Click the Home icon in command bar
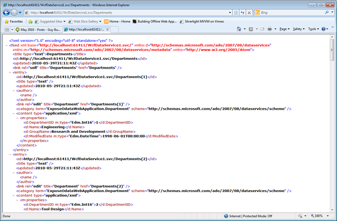337x221 pixels. point(239,29)
